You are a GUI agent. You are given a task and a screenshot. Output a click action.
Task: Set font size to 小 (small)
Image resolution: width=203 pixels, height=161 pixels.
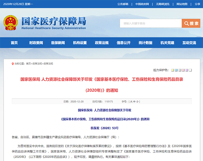(x=138, y=101)
